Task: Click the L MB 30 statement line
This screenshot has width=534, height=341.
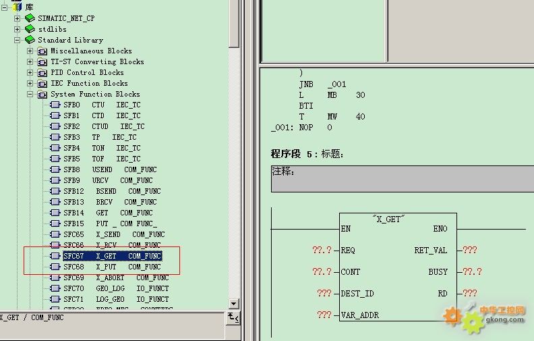Action: 332,95
